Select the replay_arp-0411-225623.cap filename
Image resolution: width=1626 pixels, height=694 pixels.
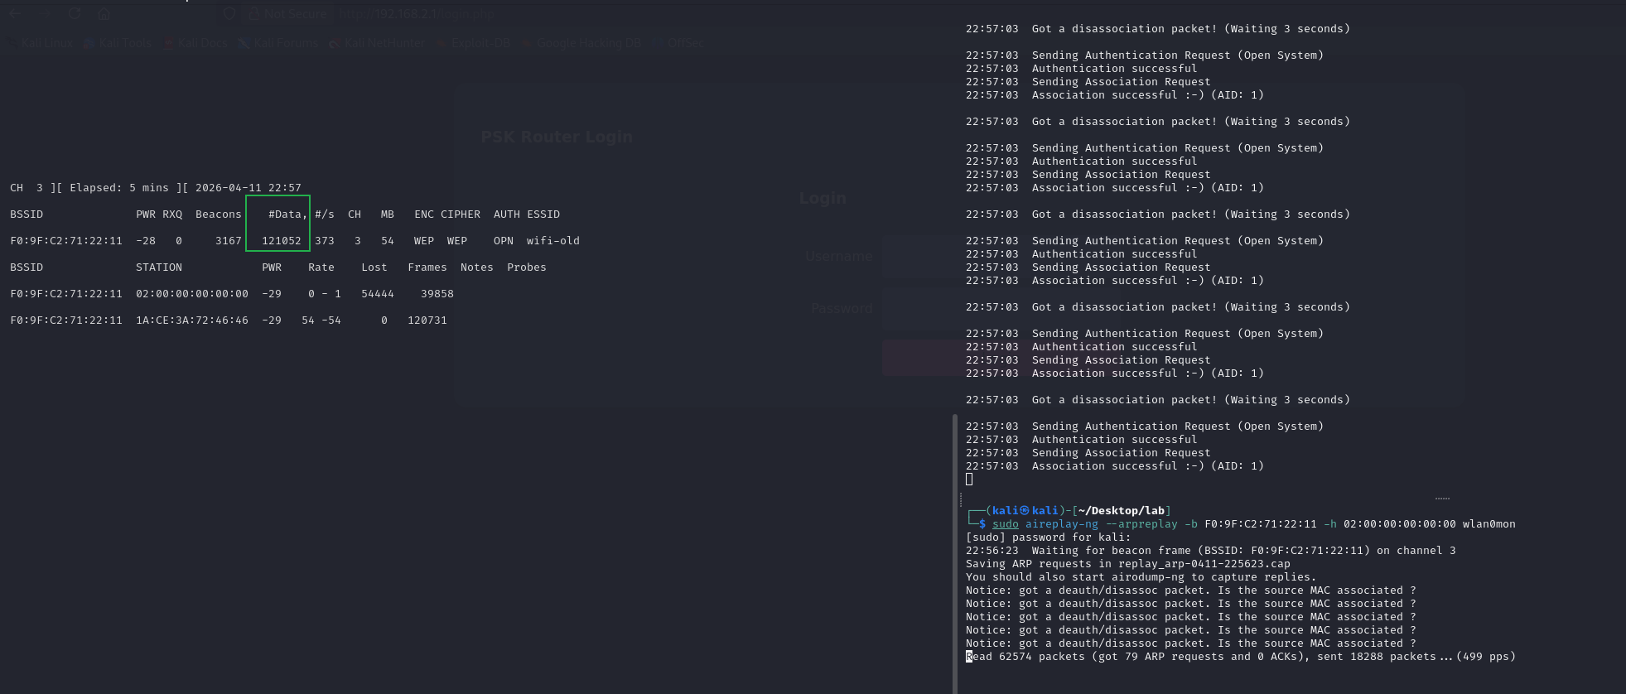coord(1204,564)
